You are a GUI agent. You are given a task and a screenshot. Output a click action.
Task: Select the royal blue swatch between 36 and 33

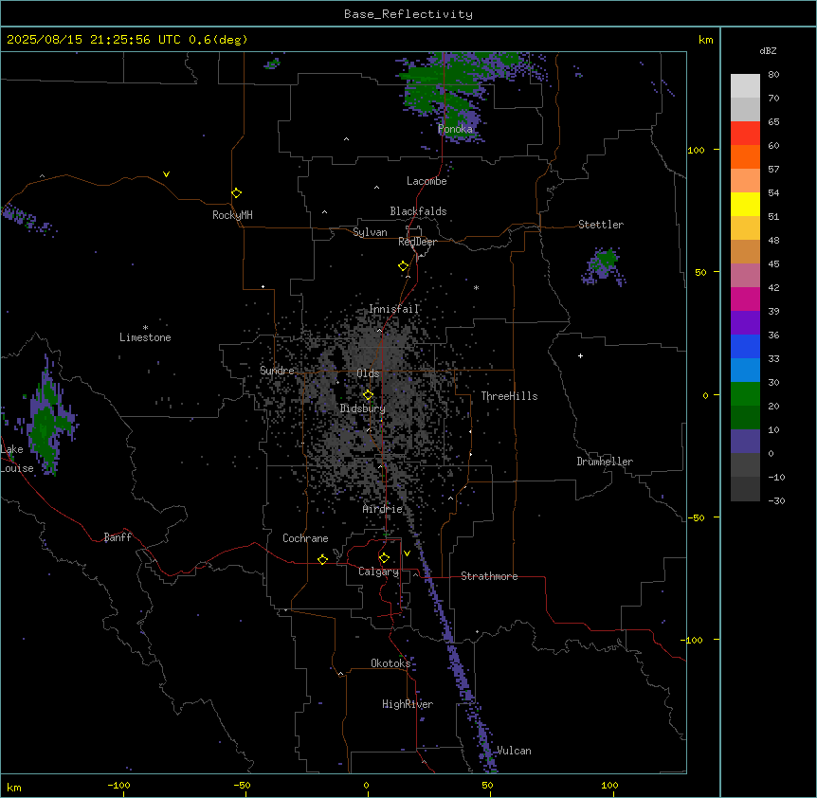tap(745, 346)
